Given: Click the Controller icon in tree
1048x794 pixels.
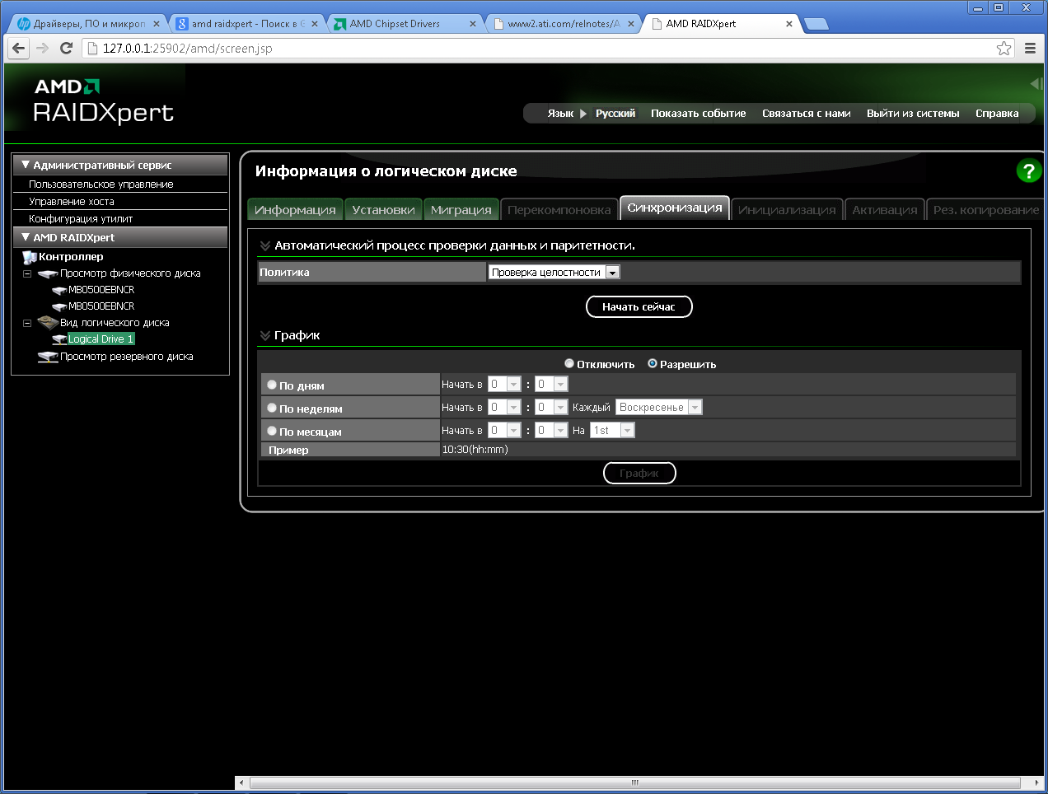Looking at the screenshot, I should click(x=30, y=258).
